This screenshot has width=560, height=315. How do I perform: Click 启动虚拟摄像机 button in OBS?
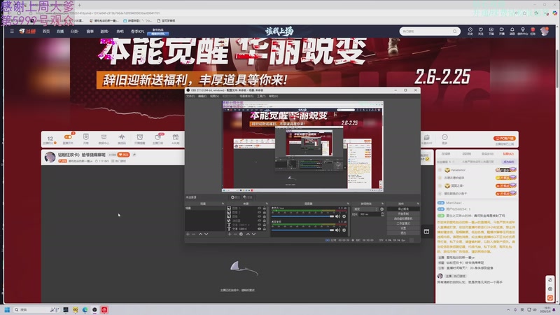coord(403,218)
